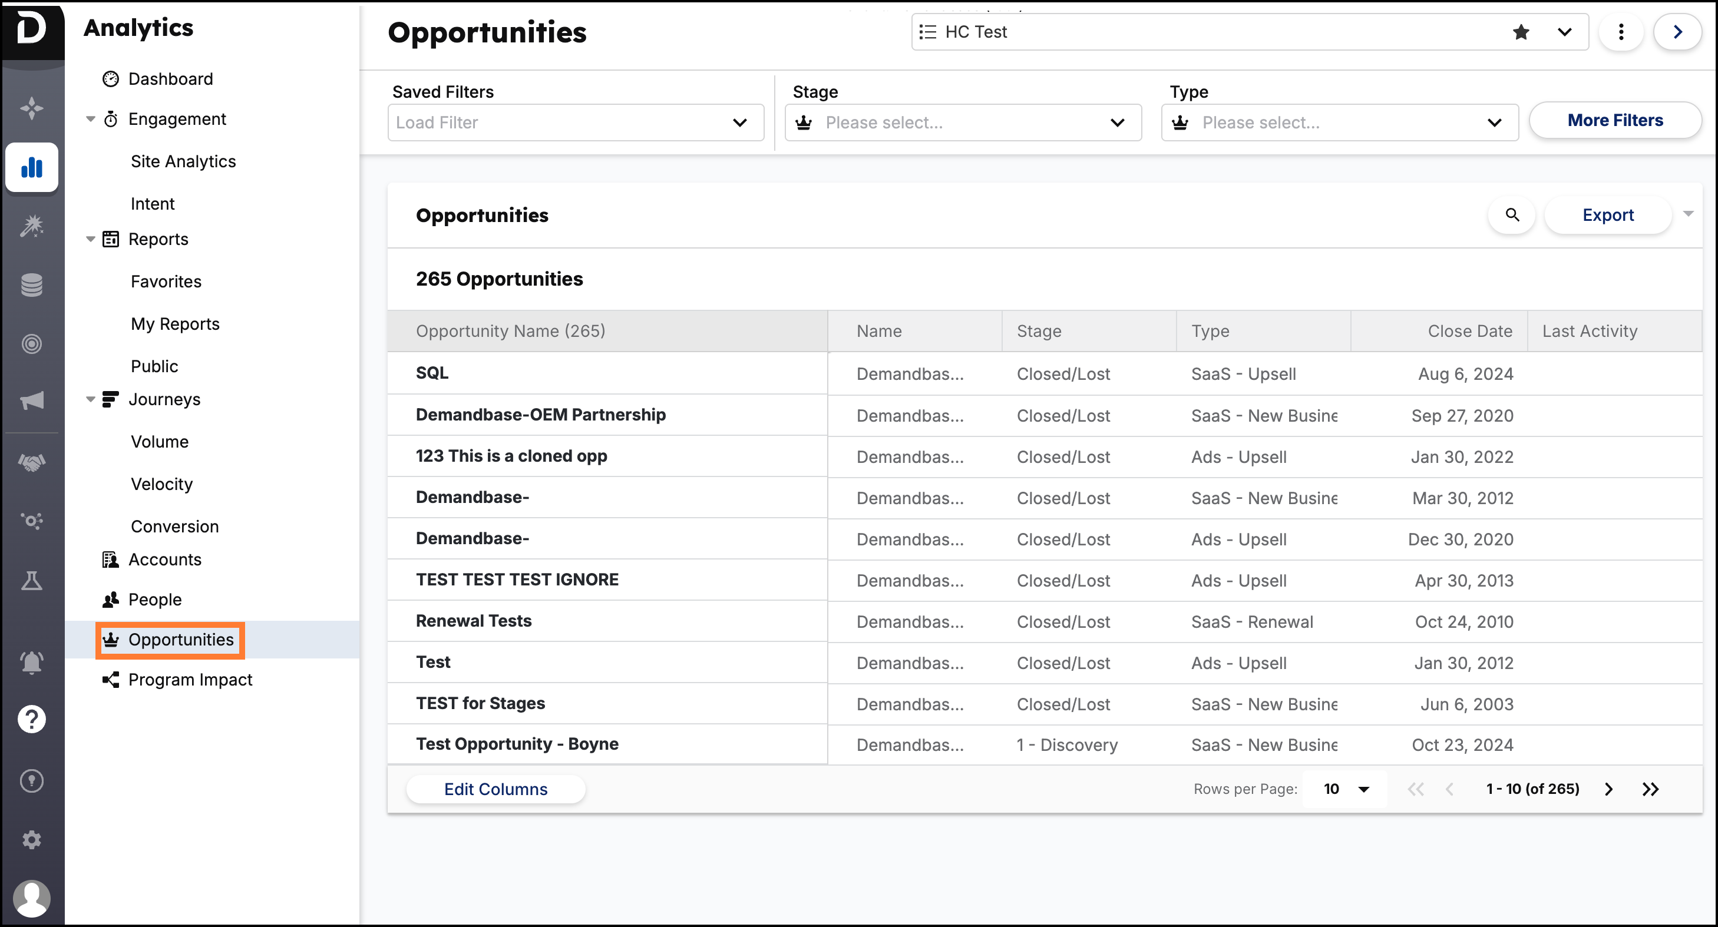Change the Rows per Page dropdown
The height and width of the screenshot is (927, 1718).
pos(1344,789)
